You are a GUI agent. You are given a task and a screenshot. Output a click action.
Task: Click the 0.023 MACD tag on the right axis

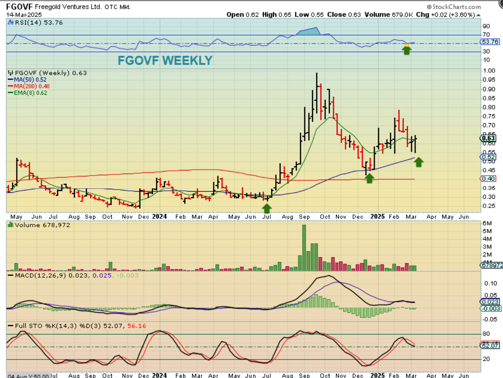[489, 302]
